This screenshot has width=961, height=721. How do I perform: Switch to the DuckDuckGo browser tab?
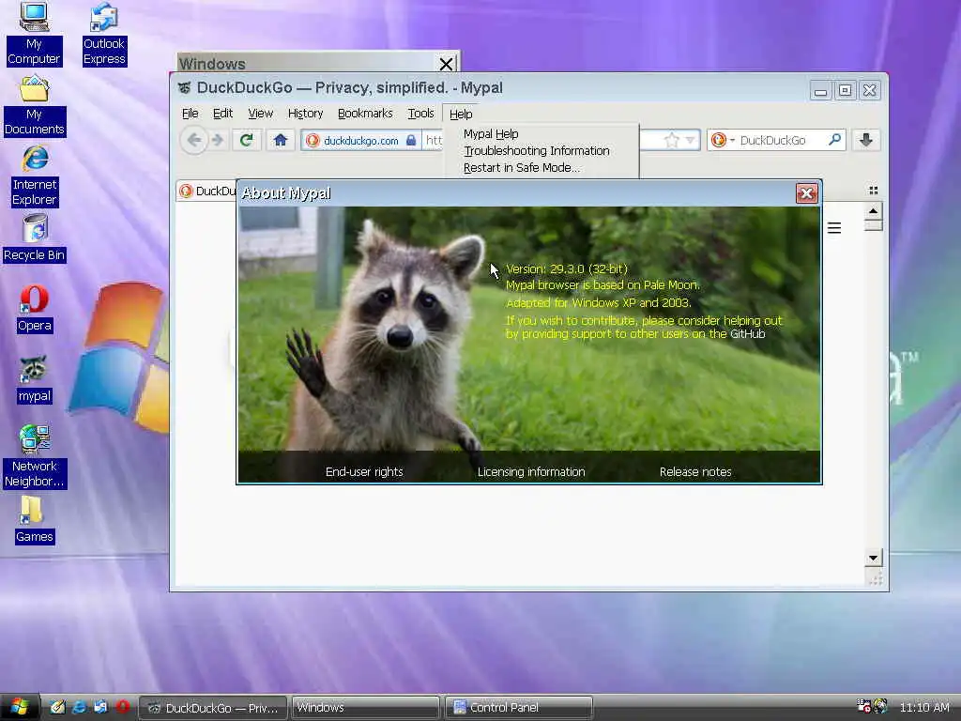(x=207, y=192)
